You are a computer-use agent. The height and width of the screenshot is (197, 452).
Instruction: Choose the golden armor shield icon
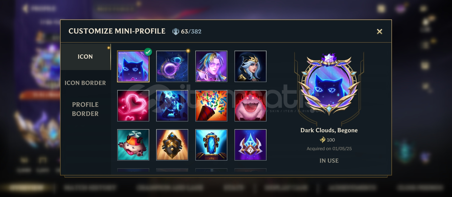pyautogui.click(x=172, y=145)
